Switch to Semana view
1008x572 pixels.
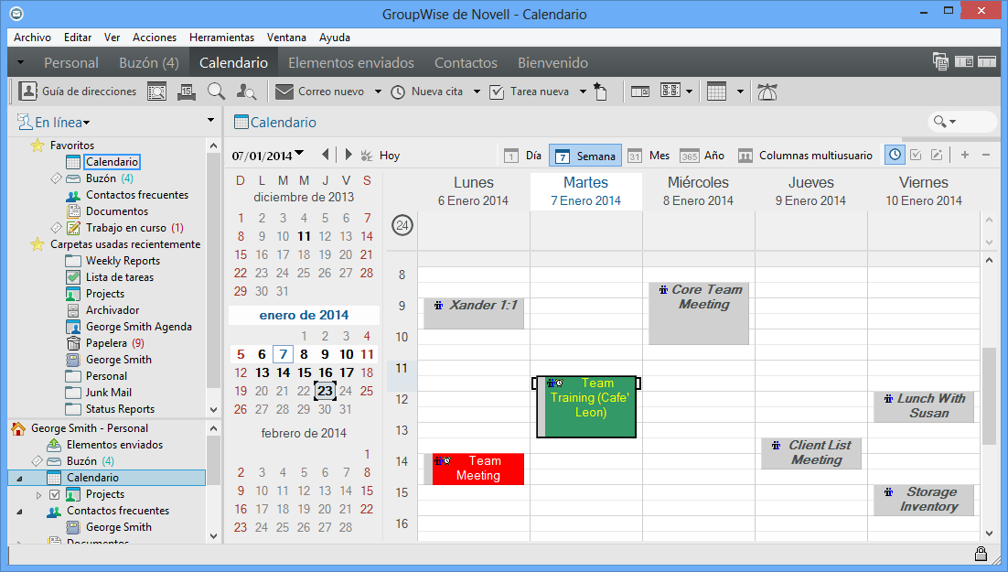click(585, 156)
